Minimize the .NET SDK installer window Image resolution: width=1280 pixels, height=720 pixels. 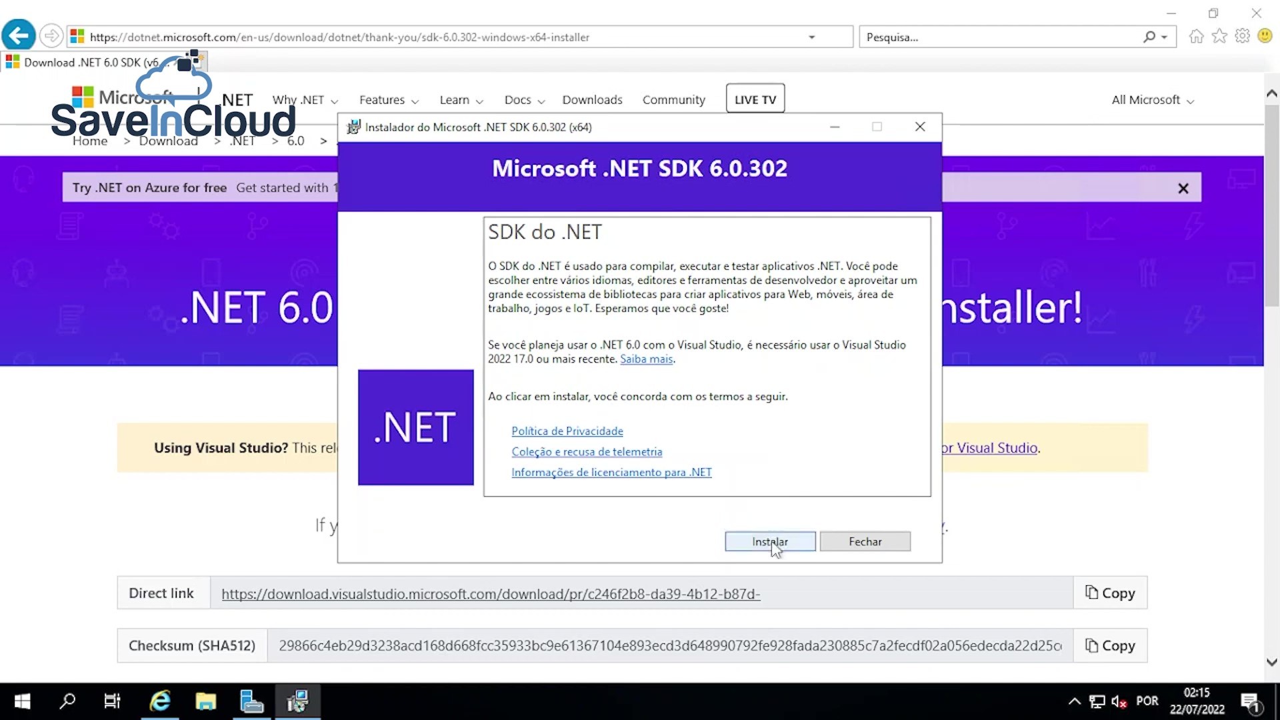[835, 127]
